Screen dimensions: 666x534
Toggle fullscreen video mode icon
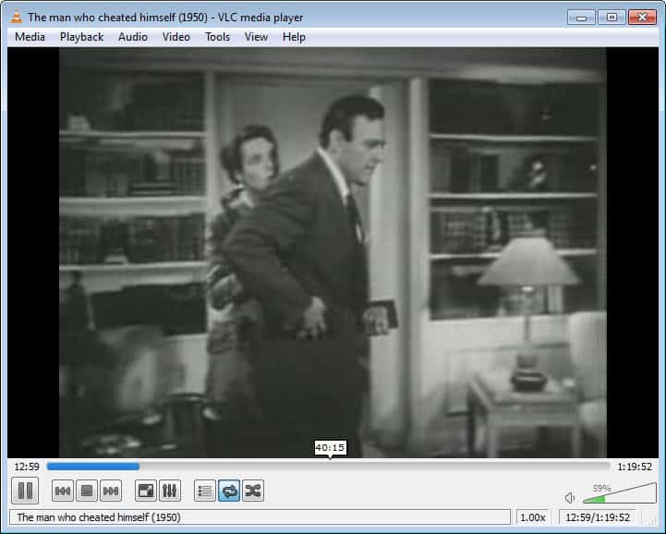[146, 491]
